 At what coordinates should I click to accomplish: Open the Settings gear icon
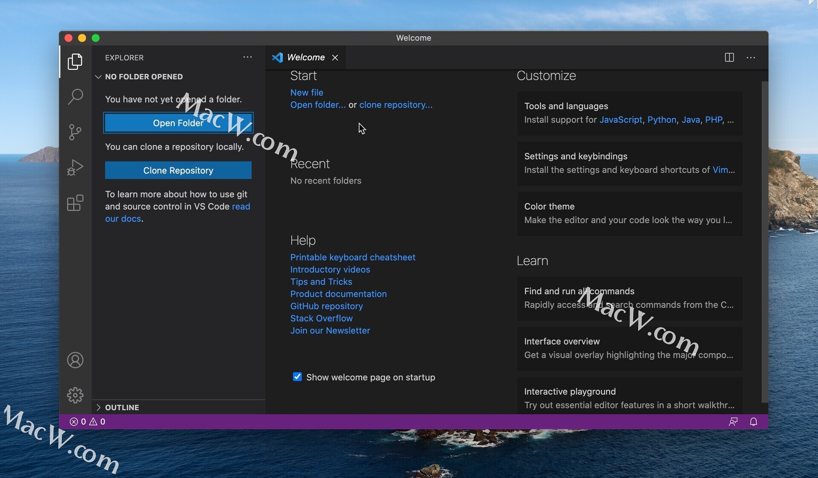point(76,395)
